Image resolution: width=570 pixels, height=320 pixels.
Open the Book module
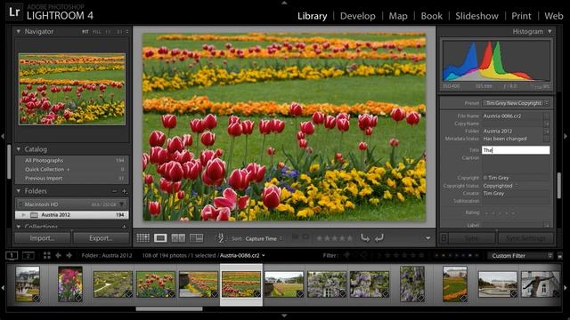[431, 16]
